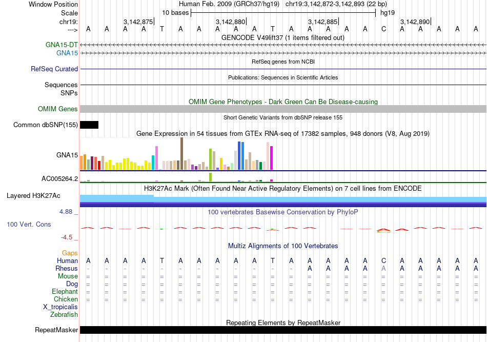Select the RefSeq Curated track label
Screen dimensions: 487x342
tap(54, 69)
